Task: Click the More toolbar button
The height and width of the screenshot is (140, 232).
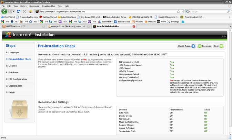Action: pos(161,22)
